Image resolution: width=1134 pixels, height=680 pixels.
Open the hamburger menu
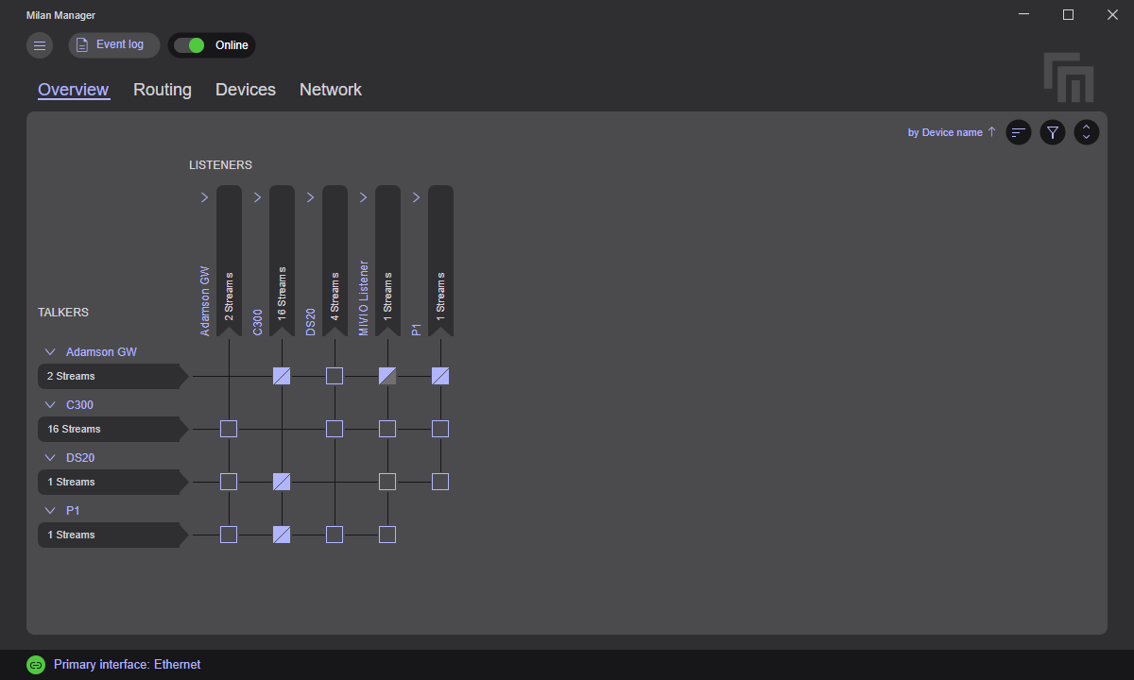click(x=39, y=45)
